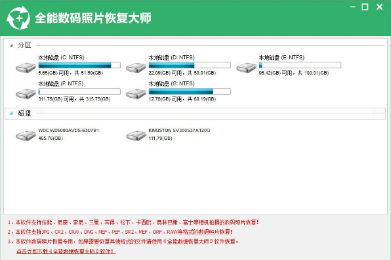391x260 pixels.
Task: Click the C: drive usage bar
Action: (79, 65)
